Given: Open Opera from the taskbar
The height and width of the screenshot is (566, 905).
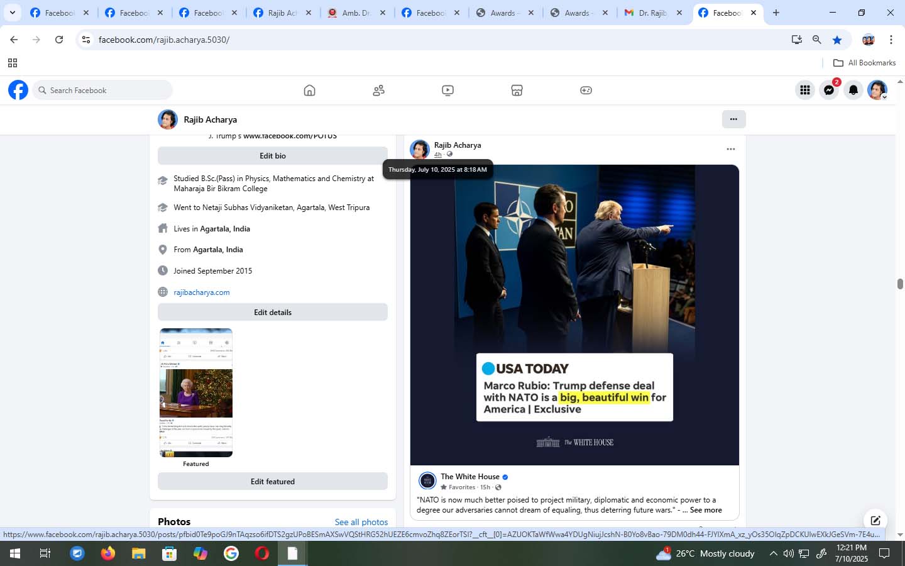Looking at the screenshot, I should 262,553.
